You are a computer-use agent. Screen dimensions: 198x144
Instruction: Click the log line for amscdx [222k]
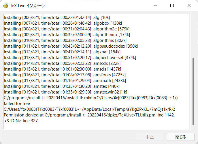[62, 63]
